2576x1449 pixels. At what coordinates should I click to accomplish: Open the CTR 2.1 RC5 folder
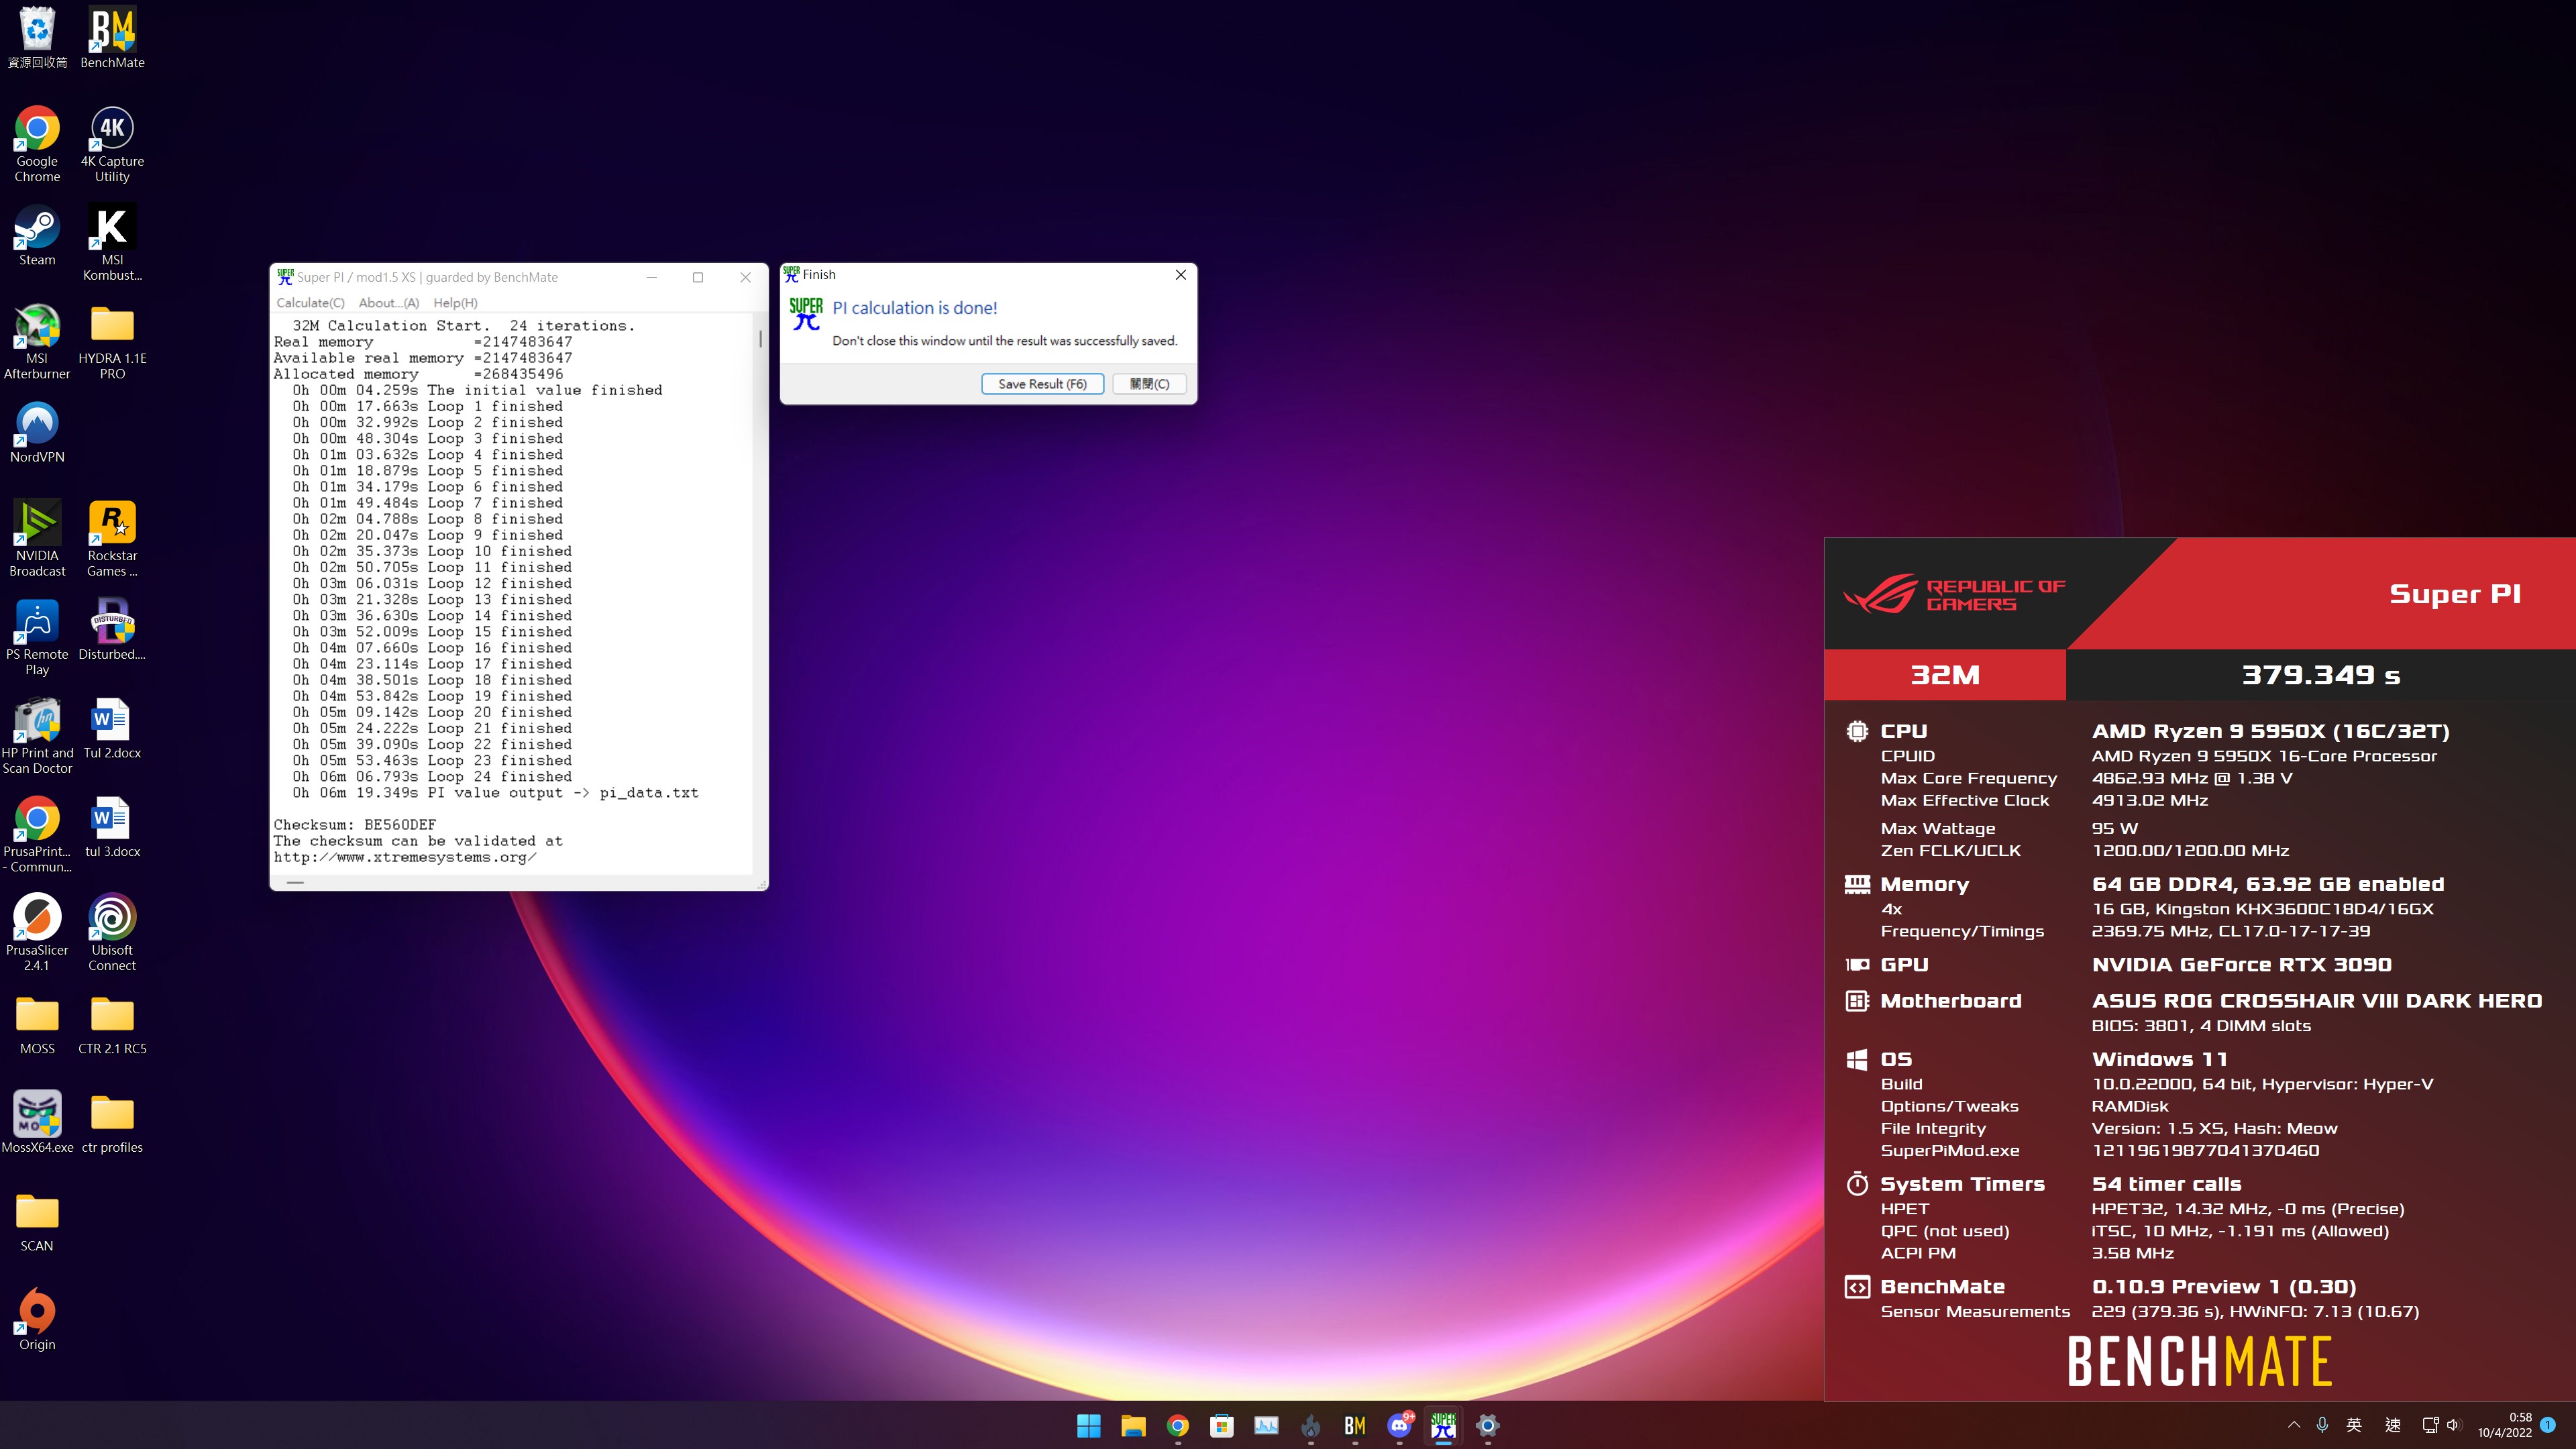click(x=112, y=1025)
